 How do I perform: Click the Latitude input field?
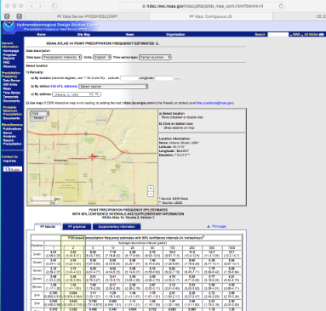pyautogui.click(x=129, y=78)
